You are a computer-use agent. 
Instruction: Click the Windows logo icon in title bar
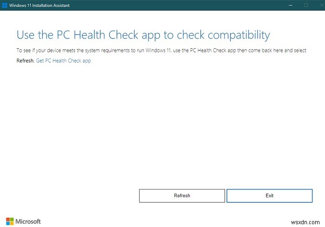tap(4, 5)
